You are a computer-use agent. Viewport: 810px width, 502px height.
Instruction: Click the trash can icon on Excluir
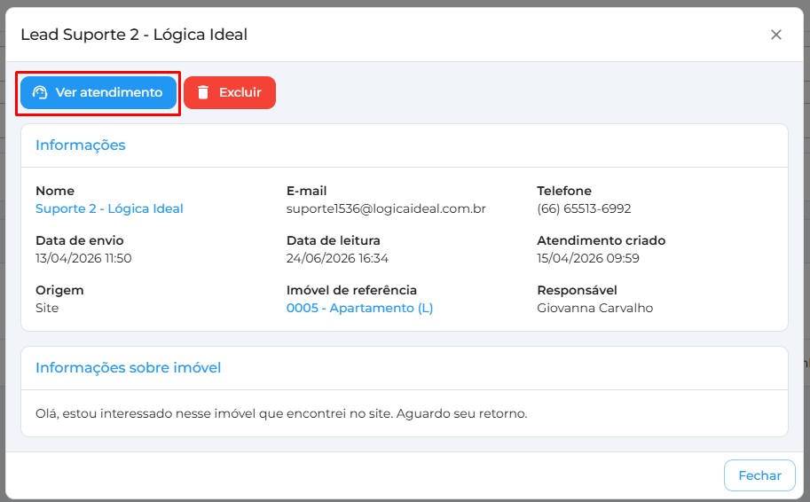[203, 92]
